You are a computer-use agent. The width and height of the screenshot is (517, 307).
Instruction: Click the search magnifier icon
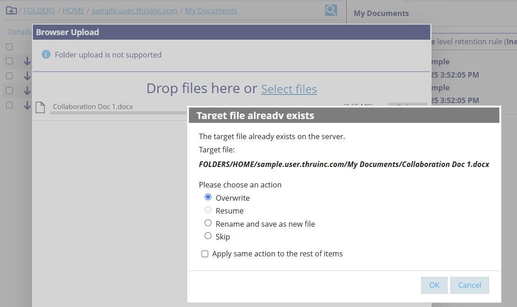(331, 10)
